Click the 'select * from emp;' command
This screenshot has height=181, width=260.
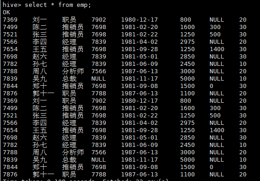point(58,5)
